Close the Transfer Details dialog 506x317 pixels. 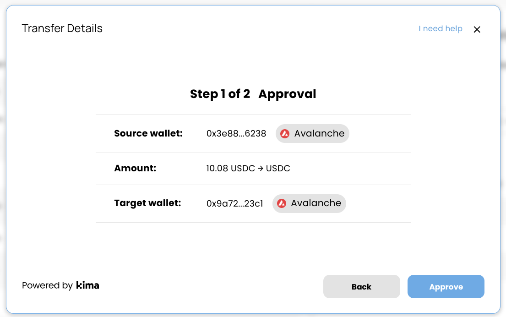tap(477, 29)
